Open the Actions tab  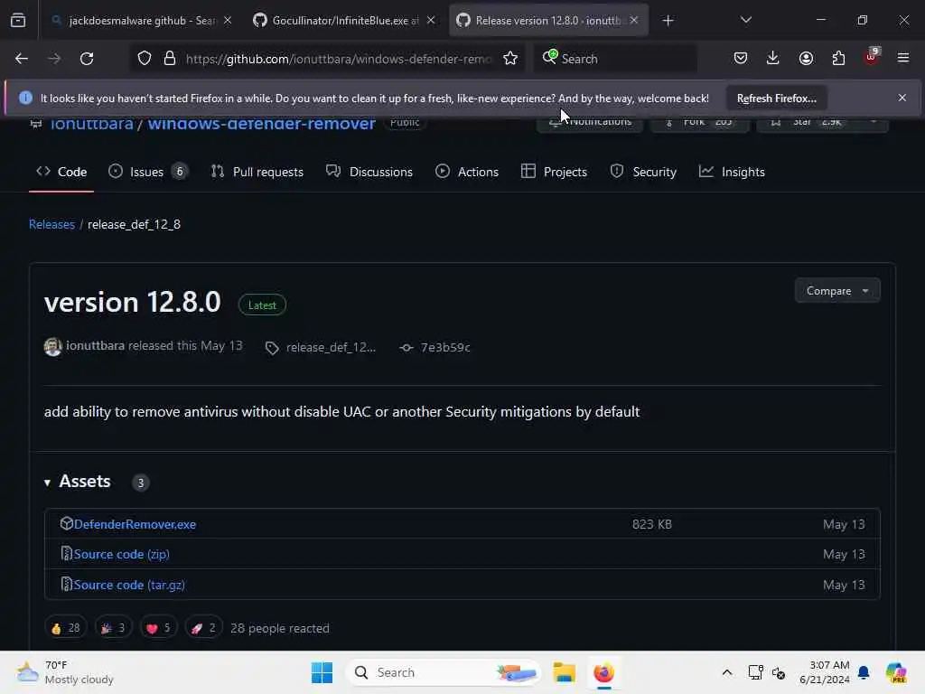(467, 172)
